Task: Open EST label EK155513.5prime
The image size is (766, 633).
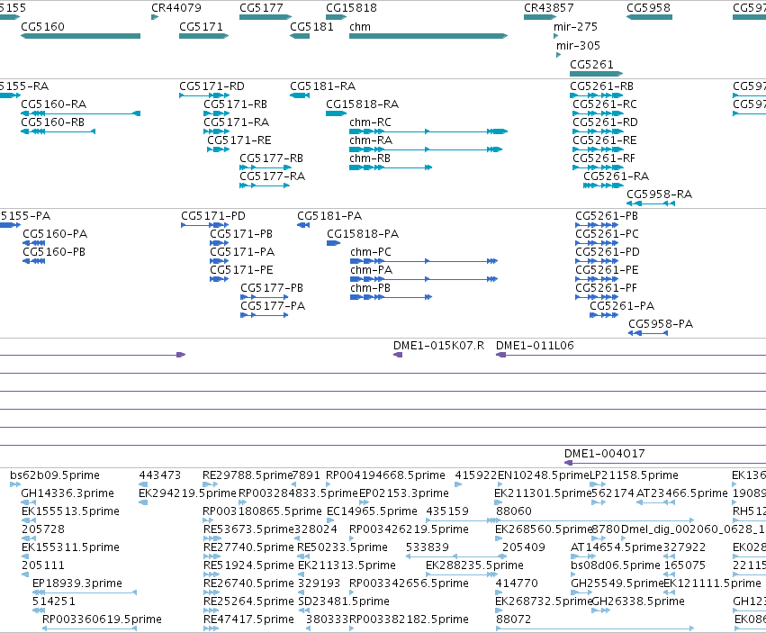Action: pos(70,511)
